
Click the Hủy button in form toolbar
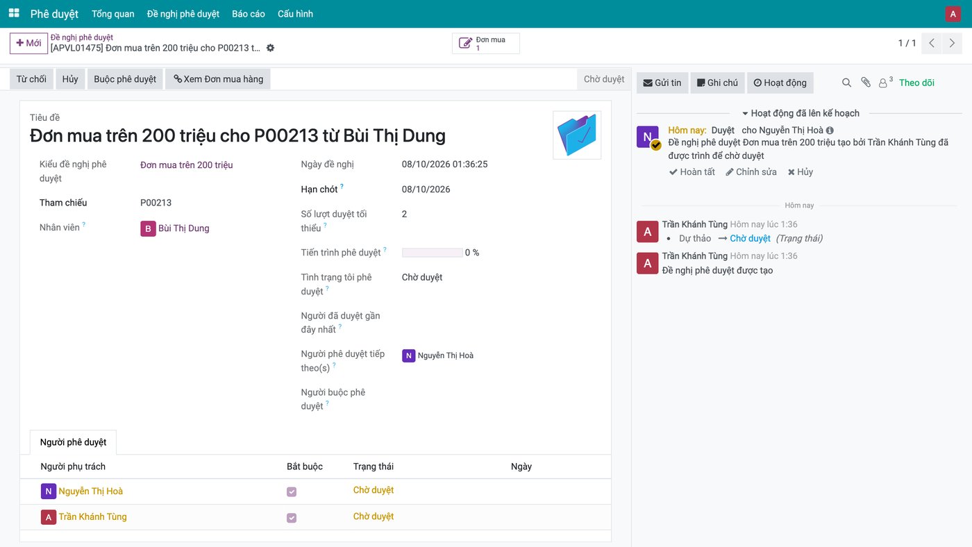(x=70, y=79)
